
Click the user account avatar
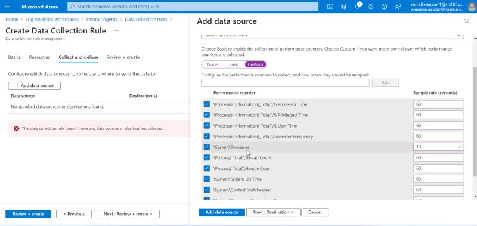point(472,7)
